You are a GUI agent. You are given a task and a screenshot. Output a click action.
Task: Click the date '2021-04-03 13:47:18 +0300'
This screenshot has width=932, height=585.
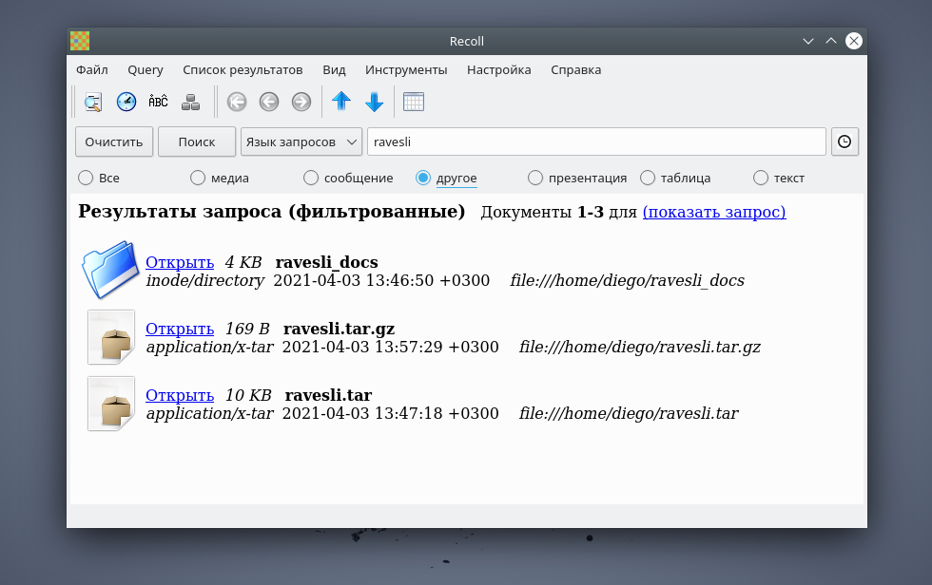(x=391, y=413)
